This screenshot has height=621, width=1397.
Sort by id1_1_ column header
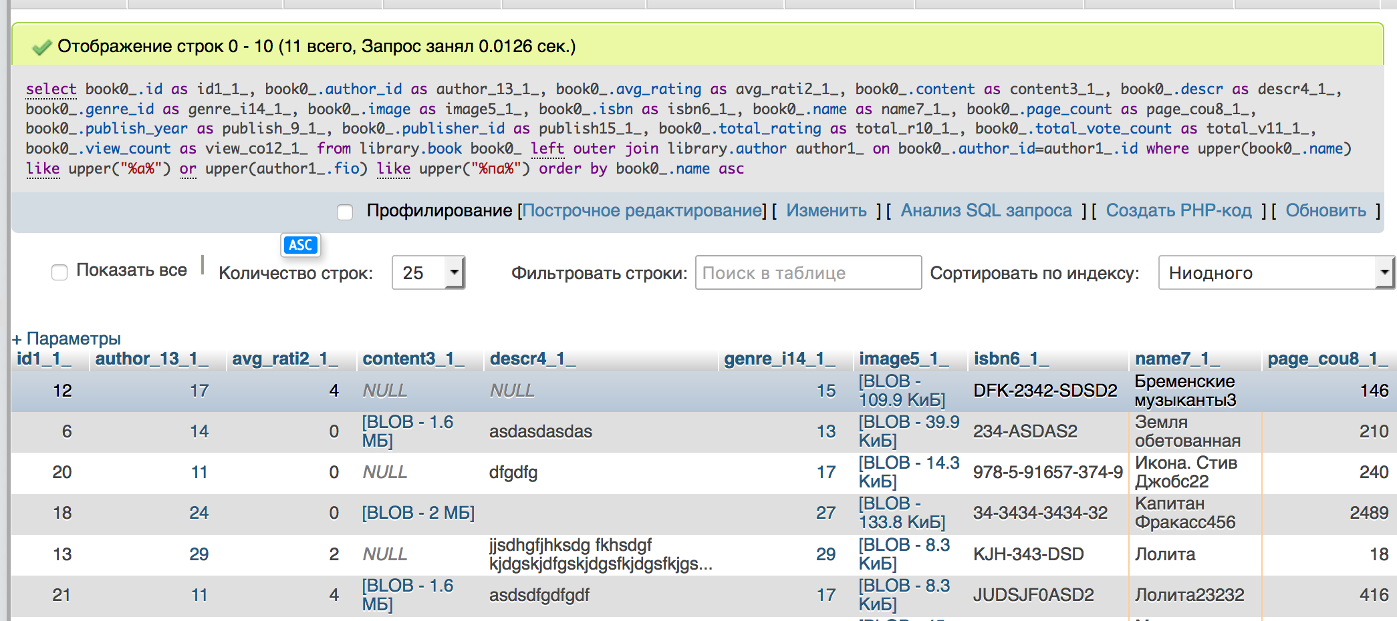click(44, 359)
